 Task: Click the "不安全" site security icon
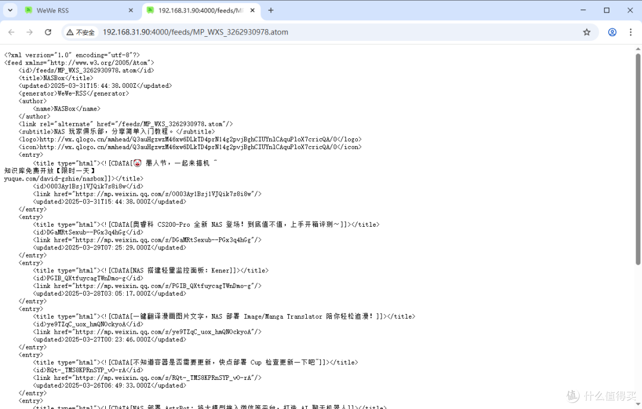80,32
